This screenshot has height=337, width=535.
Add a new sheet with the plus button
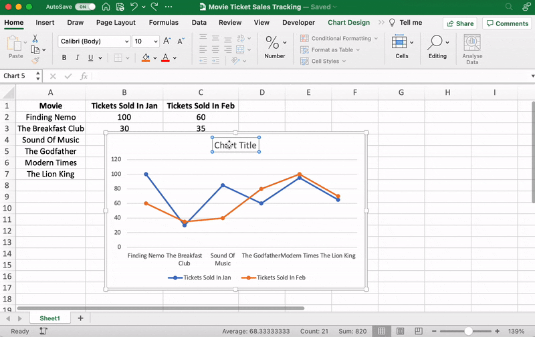pos(80,318)
